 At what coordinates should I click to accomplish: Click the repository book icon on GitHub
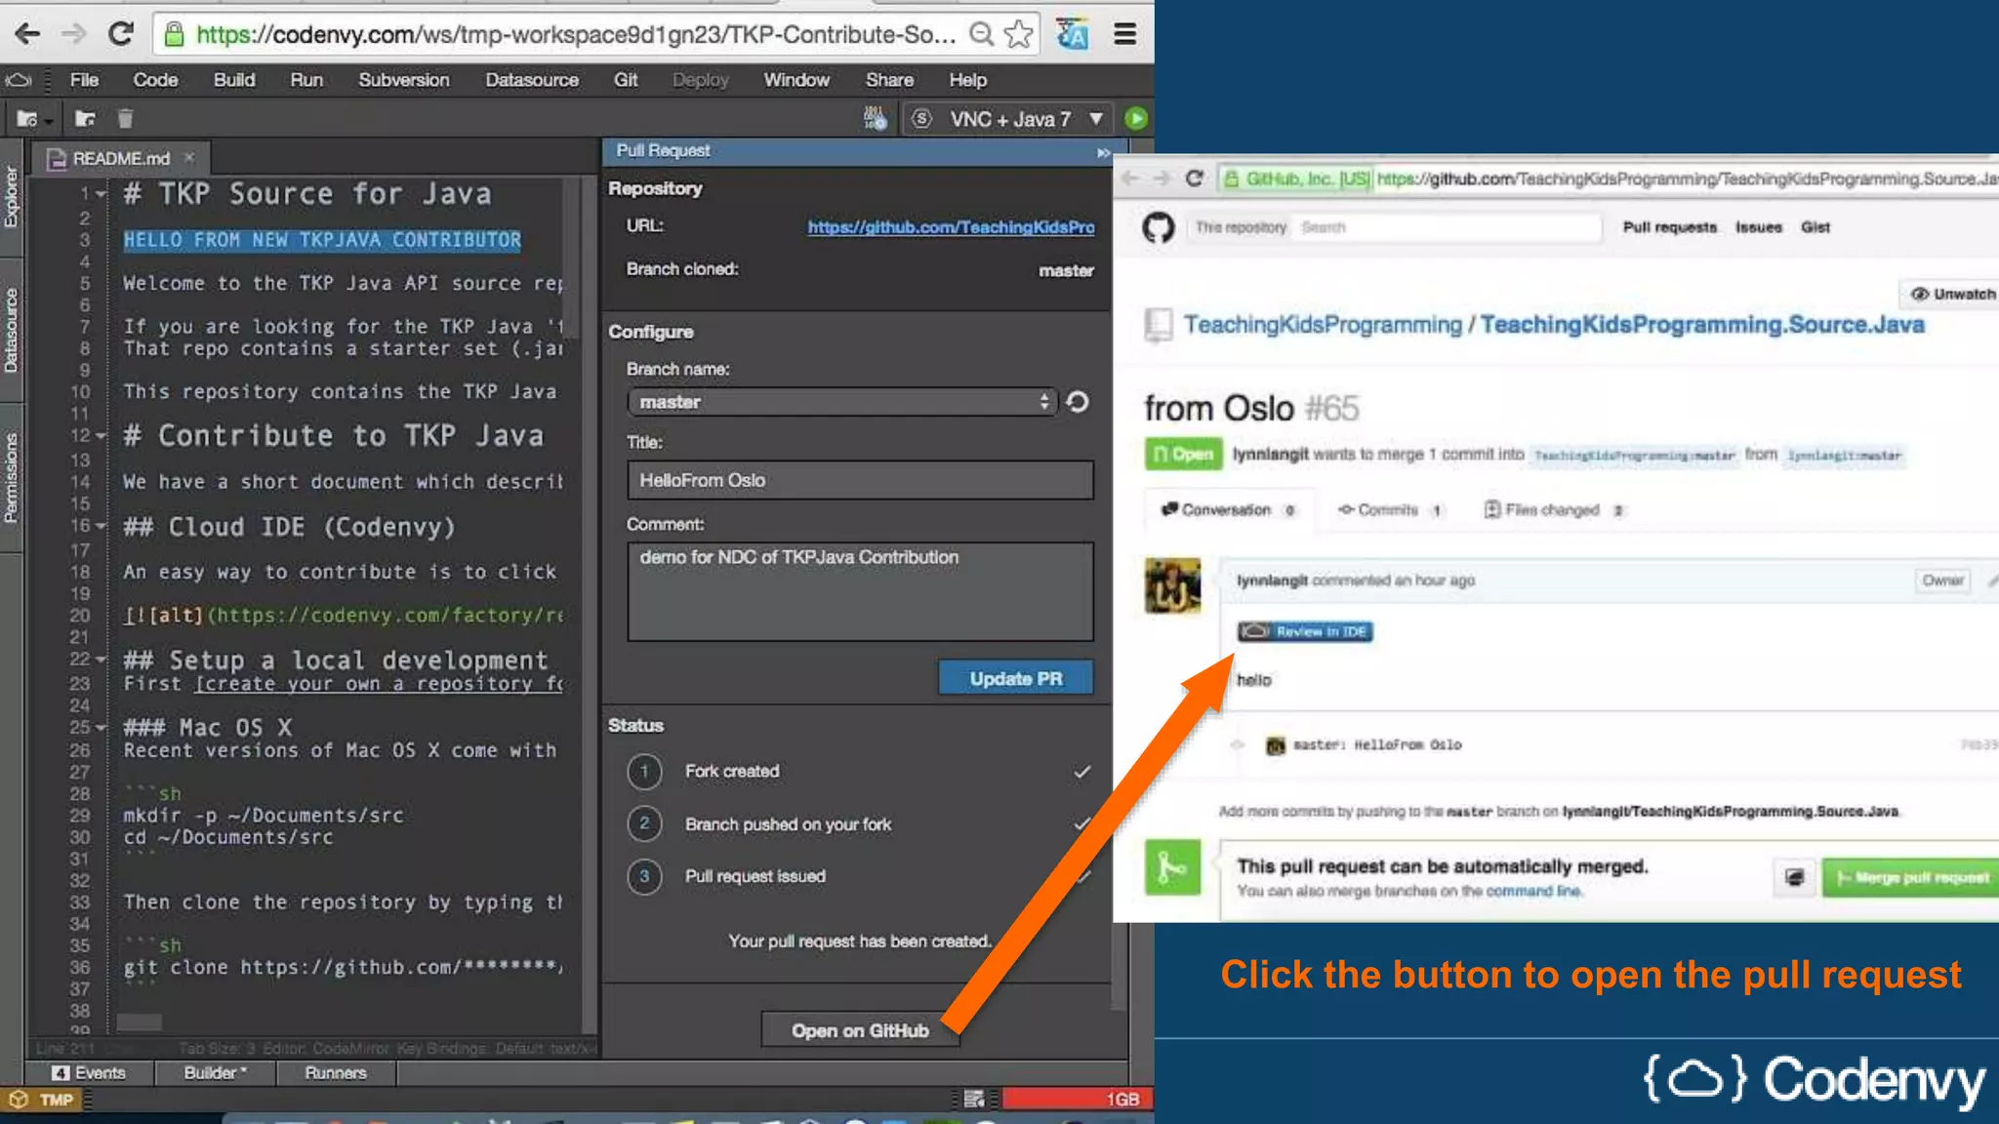point(1159,325)
